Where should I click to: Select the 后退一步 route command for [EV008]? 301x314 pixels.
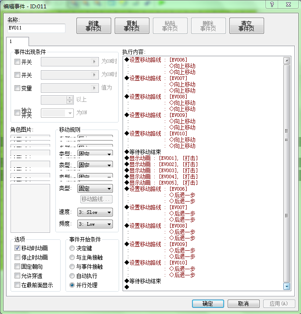coord(156,226)
